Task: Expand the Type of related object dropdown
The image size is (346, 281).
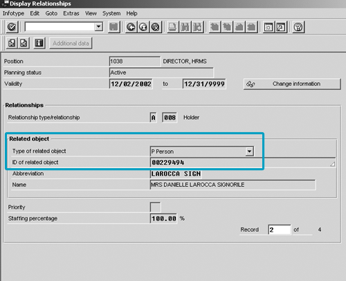Action: 249,152
